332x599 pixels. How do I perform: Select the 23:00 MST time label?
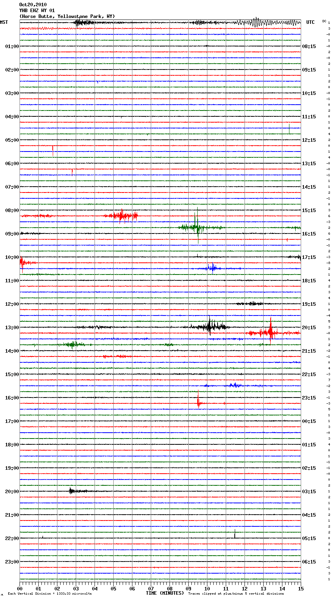tap(12, 562)
